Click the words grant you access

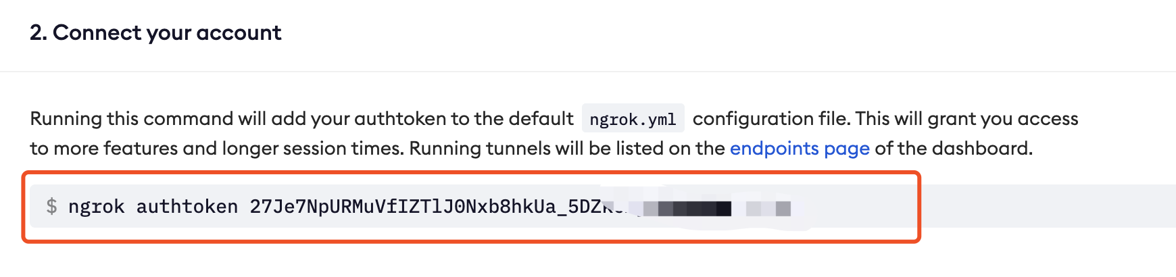[1003, 119]
